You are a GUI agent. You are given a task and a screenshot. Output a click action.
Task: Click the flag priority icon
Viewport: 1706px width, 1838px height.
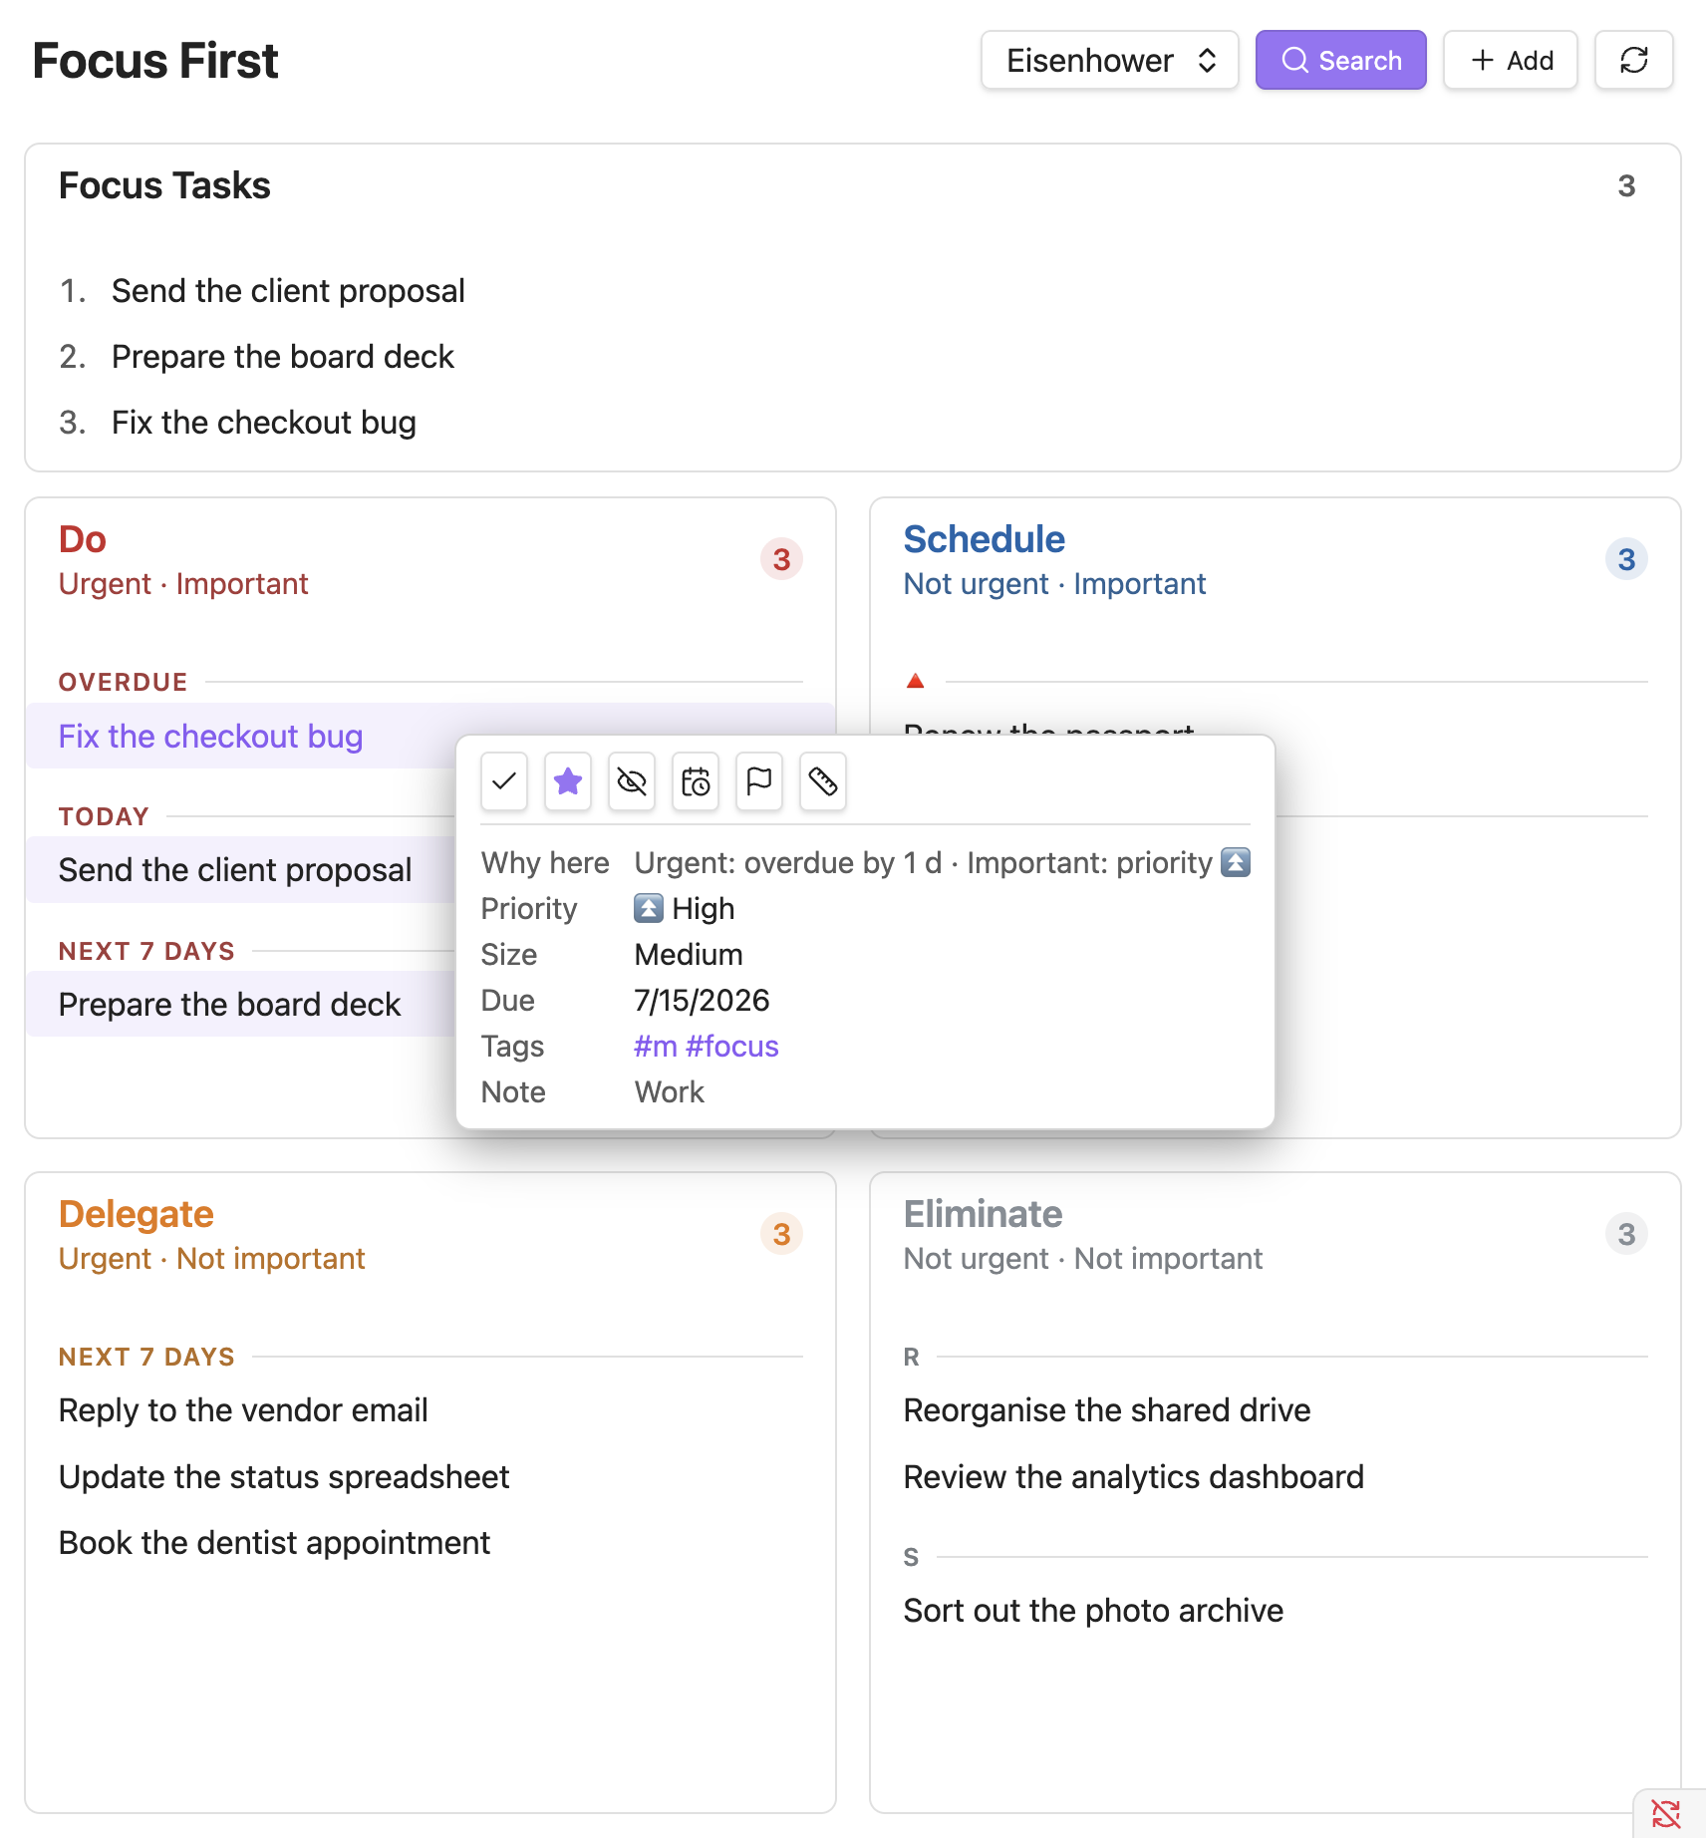(759, 781)
